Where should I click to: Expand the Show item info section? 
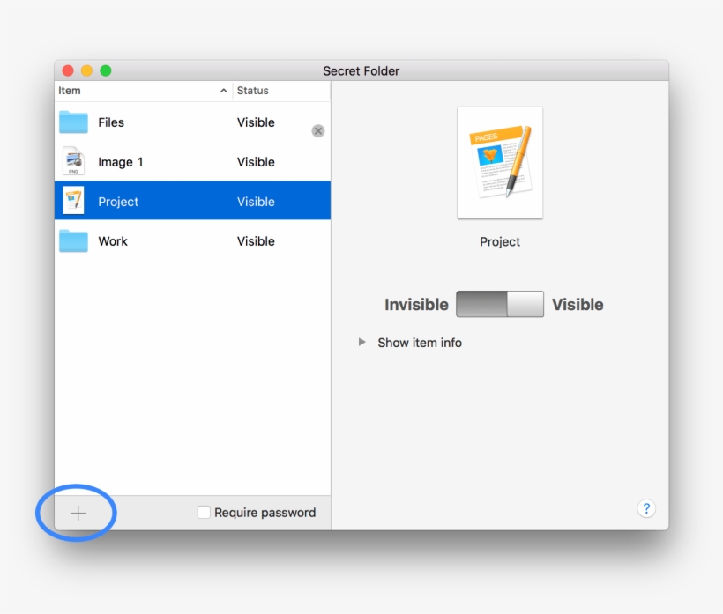361,343
